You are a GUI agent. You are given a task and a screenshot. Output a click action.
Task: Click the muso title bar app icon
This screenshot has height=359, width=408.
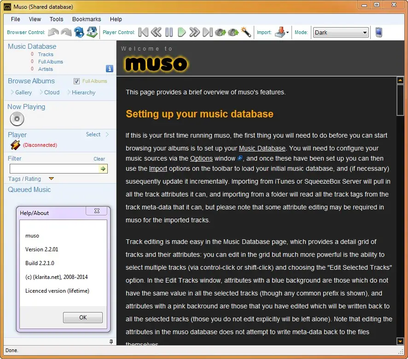pyautogui.click(x=7, y=7)
